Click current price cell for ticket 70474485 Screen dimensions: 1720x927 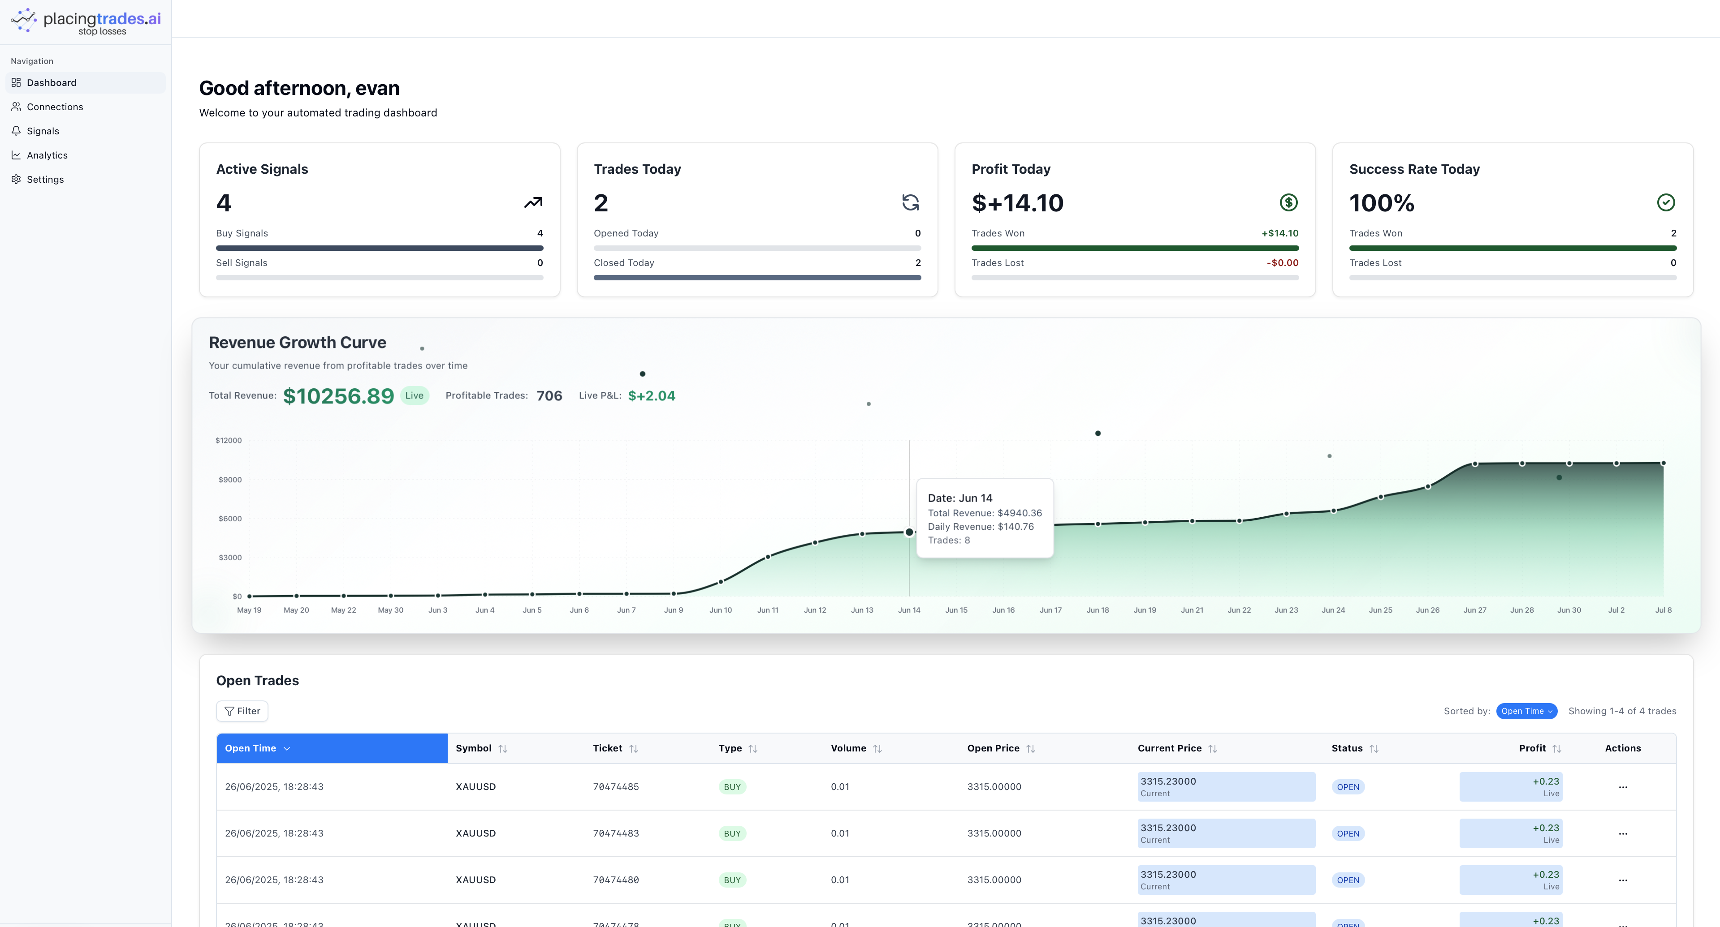point(1226,788)
